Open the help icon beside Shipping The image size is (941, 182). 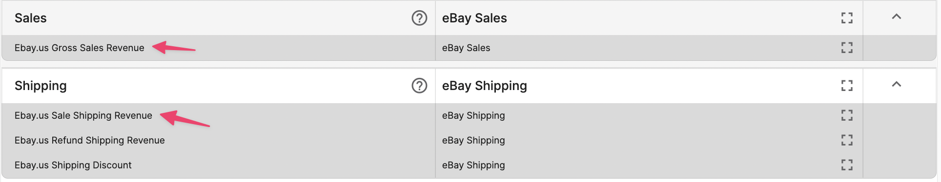[419, 86]
